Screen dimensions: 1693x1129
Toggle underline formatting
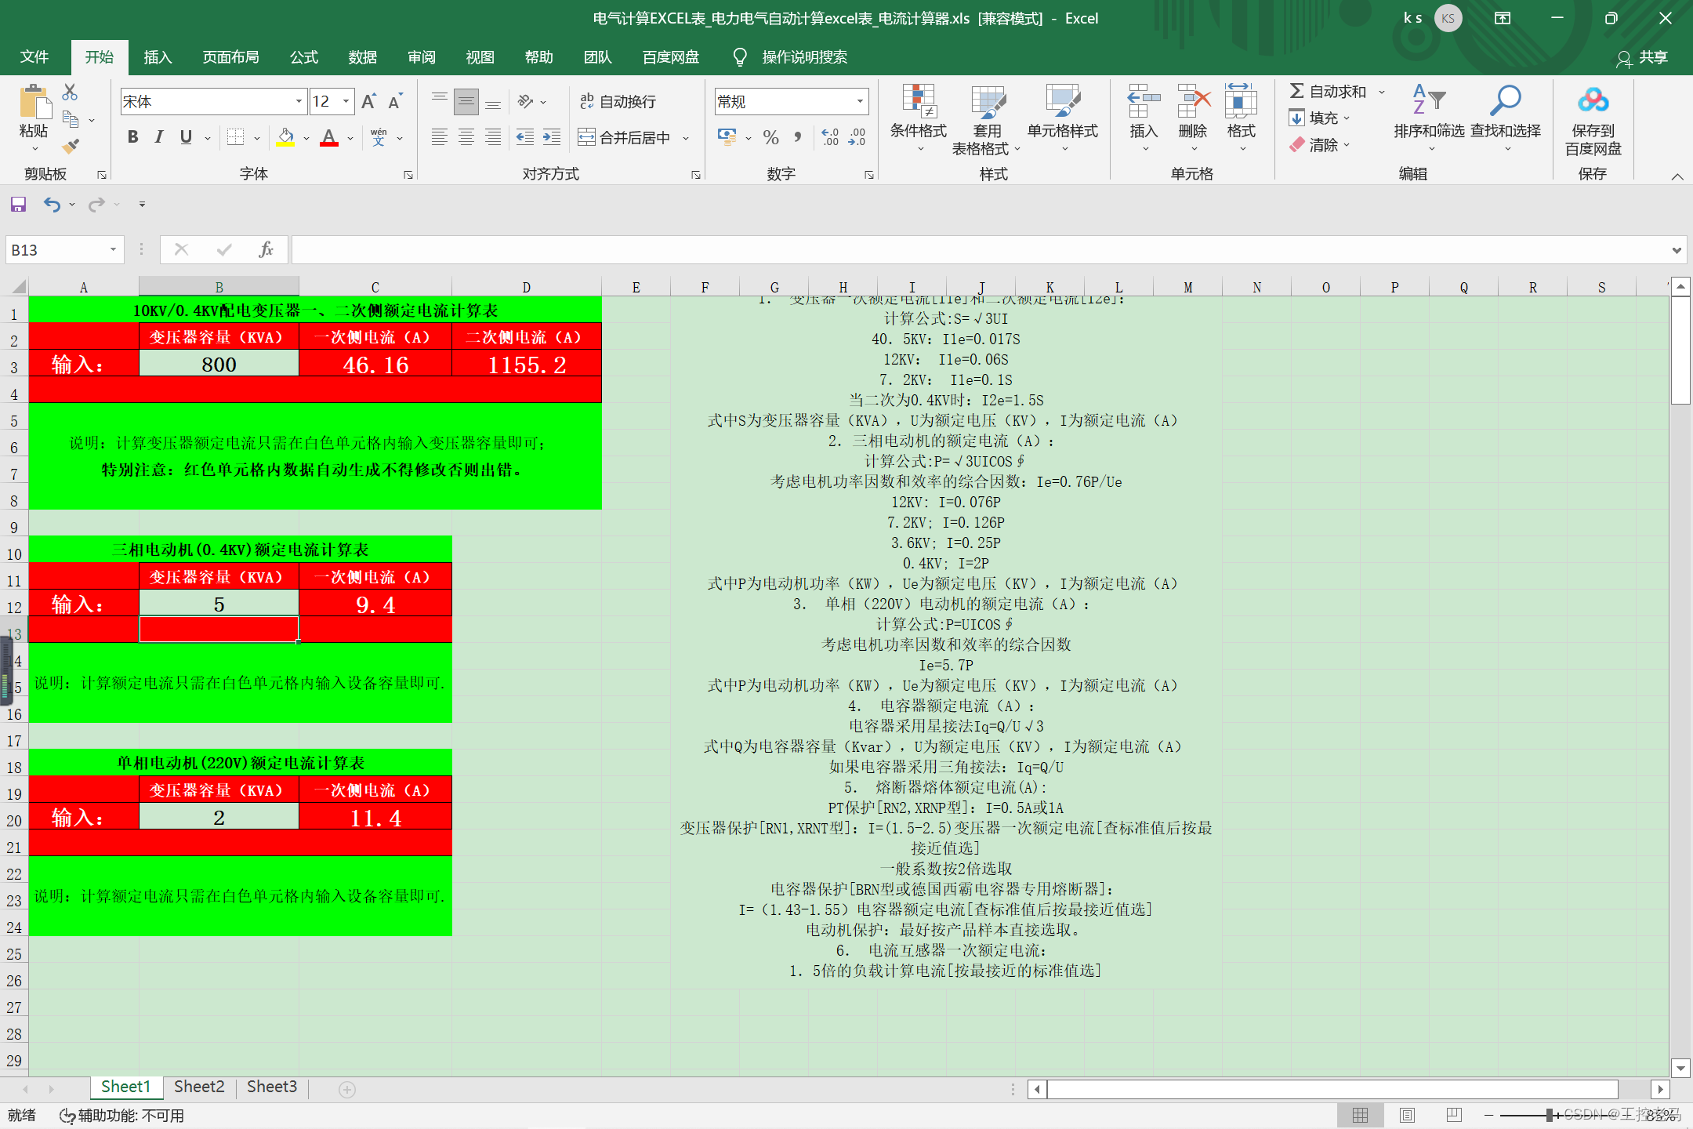(186, 137)
